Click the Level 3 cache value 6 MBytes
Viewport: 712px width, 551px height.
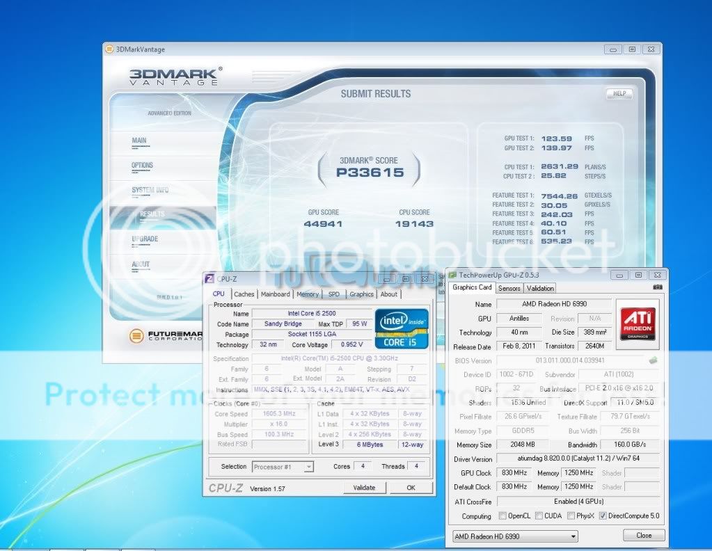[370, 445]
